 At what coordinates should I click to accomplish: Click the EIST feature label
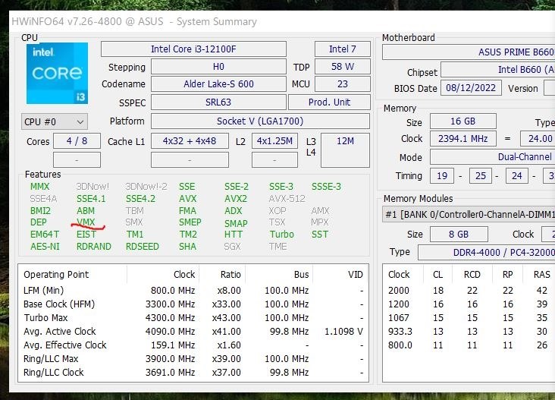point(86,235)
